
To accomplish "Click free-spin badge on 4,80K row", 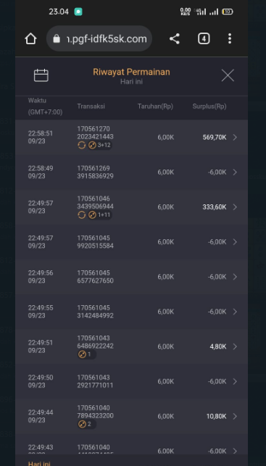I will tap(86, 354).
